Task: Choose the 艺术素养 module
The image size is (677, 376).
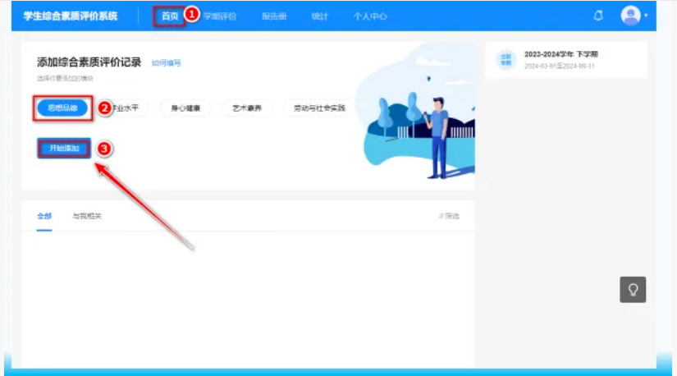Action: 247,108
